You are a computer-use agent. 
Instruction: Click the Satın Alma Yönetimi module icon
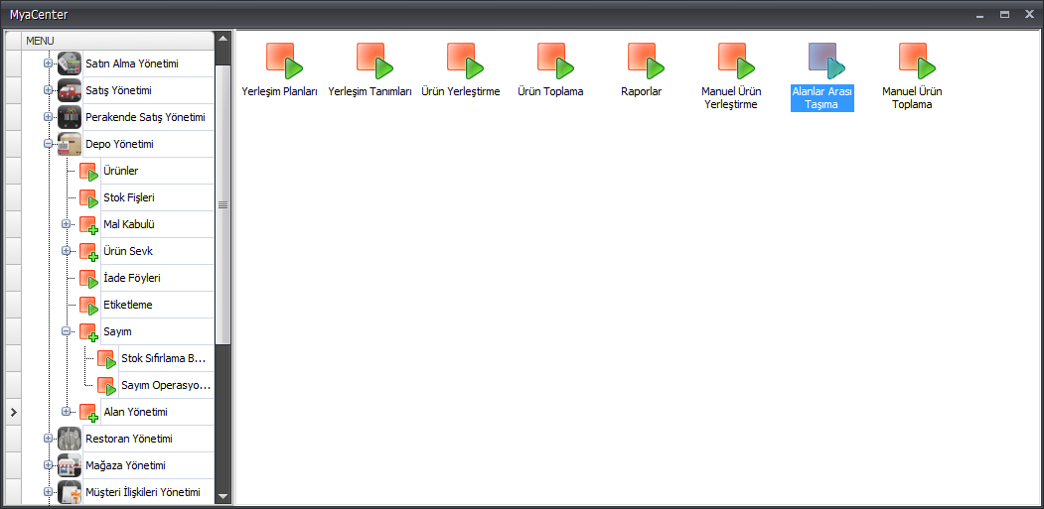(70, 64)
